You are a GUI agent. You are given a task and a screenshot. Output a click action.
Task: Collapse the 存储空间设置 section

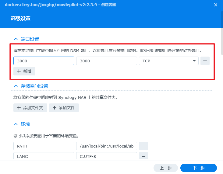16,86
